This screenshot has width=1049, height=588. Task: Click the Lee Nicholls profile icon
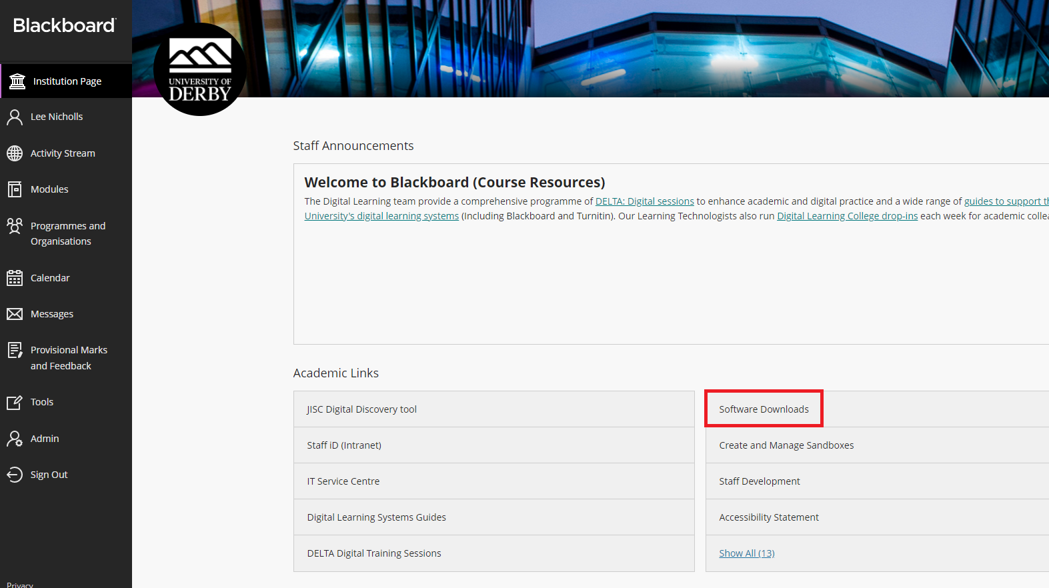coord(15,117)
